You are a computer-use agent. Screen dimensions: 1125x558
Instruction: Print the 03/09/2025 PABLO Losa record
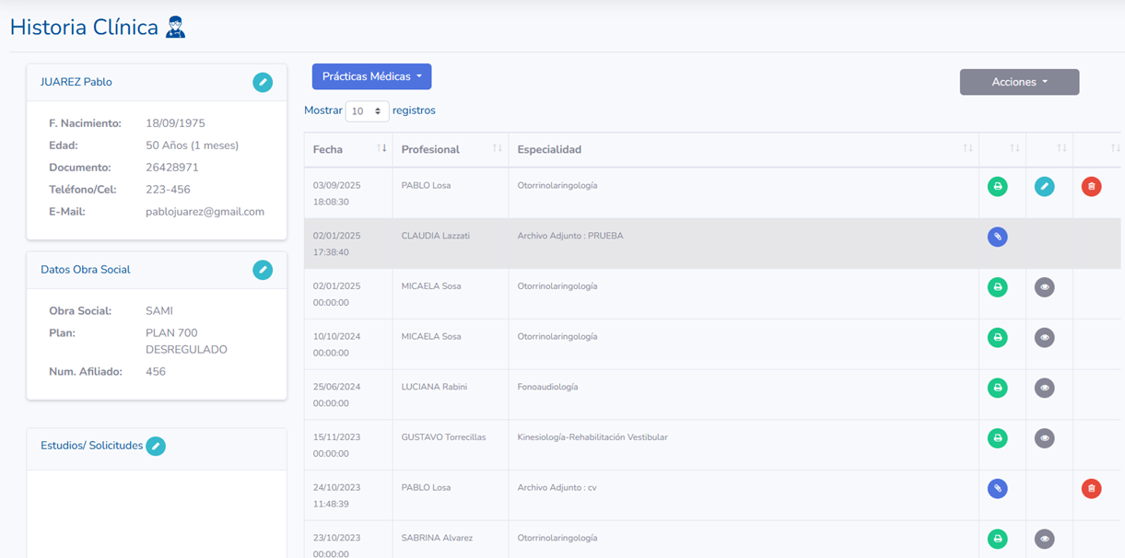pyautogui.click(x=997, y=187)
